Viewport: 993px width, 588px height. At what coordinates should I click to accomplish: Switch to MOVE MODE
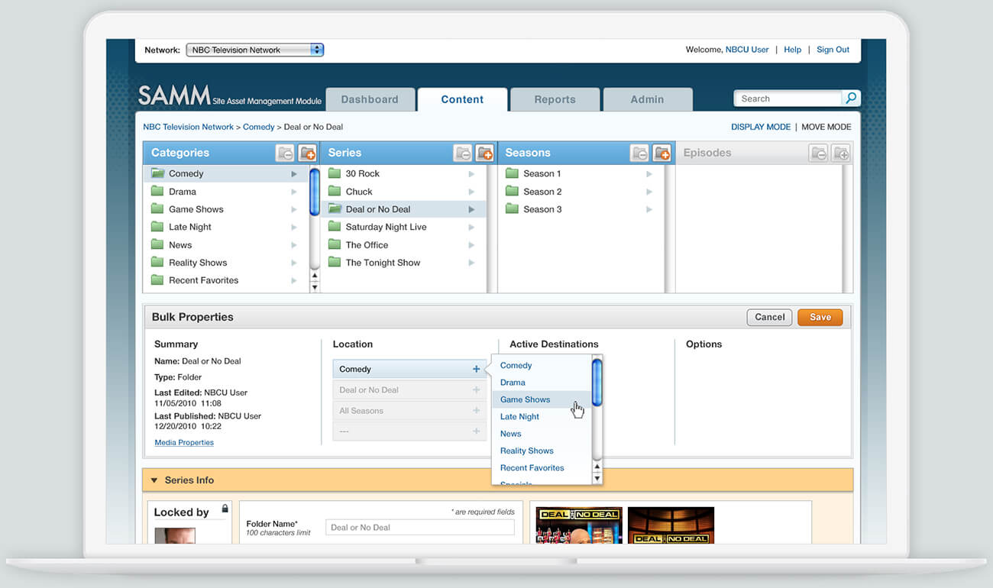[x=826, y=128]
